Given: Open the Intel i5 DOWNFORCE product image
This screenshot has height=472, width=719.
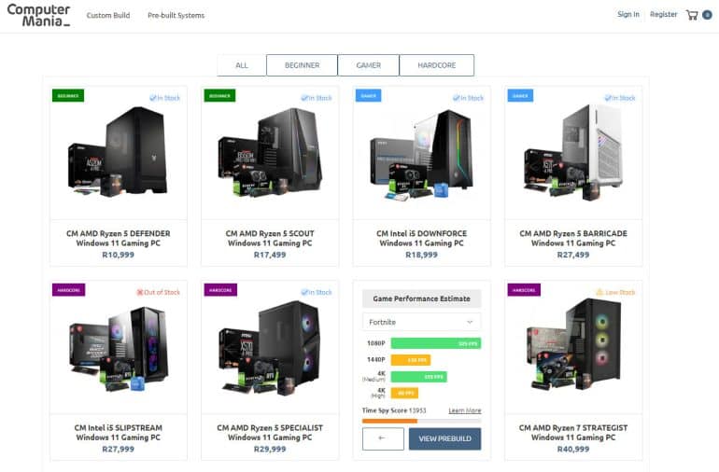Looking at the screenshot, I should 422,155.
